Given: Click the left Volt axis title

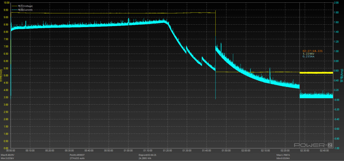Looking at the screenshot, I should click(2, 76).
